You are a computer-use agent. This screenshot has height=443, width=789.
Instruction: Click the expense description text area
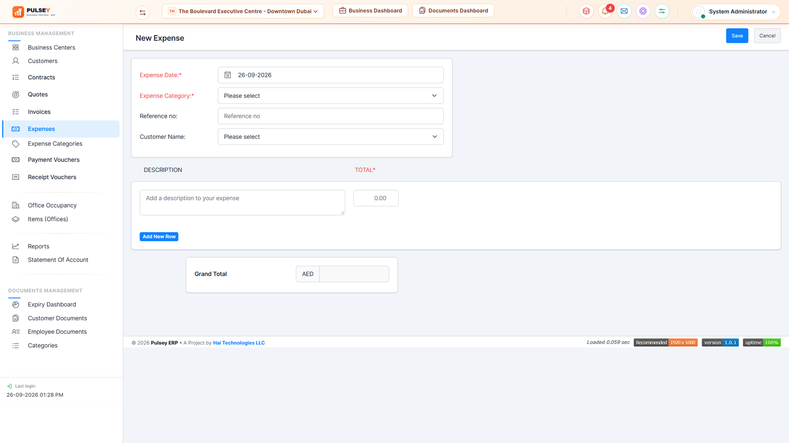click(242, 203)
